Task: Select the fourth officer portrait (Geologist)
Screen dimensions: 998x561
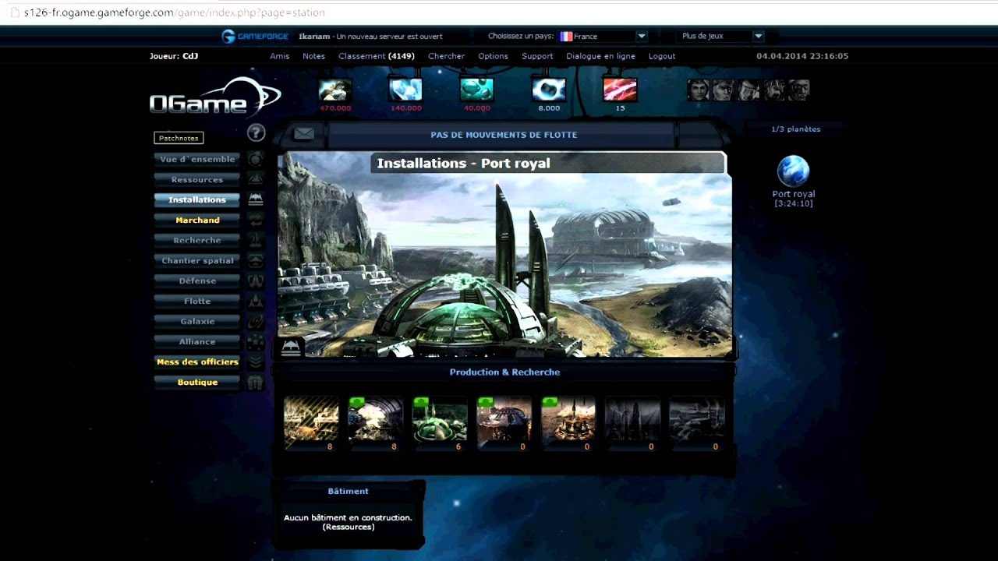Action: (774, 90)
